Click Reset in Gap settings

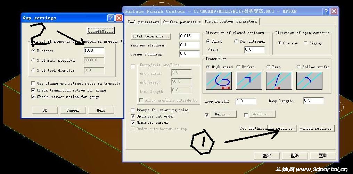[x=101, y=30]
